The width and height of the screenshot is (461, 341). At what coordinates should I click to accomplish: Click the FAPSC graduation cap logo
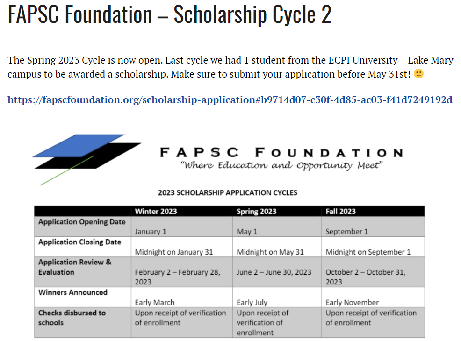click(87, 159)
